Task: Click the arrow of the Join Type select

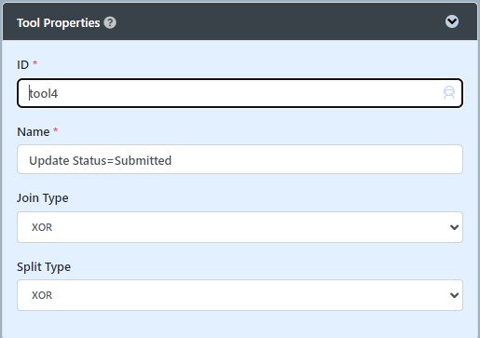Action: (454, 227)
